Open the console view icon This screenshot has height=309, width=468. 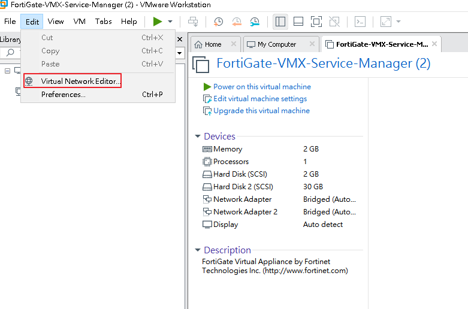coord(360,22)
